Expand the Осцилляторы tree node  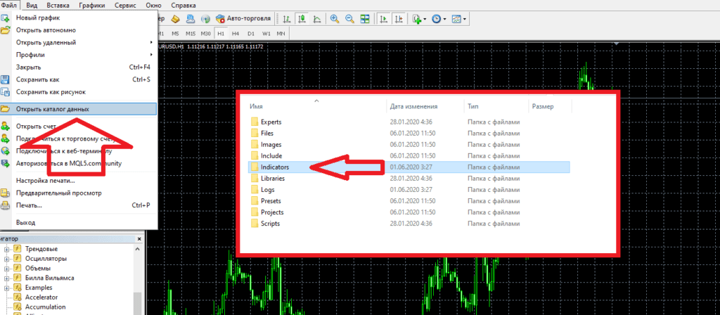[6, 259]
